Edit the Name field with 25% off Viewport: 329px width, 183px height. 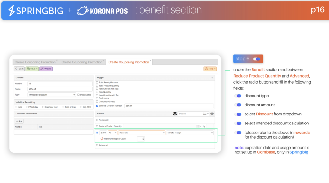[x=60, y=89]
